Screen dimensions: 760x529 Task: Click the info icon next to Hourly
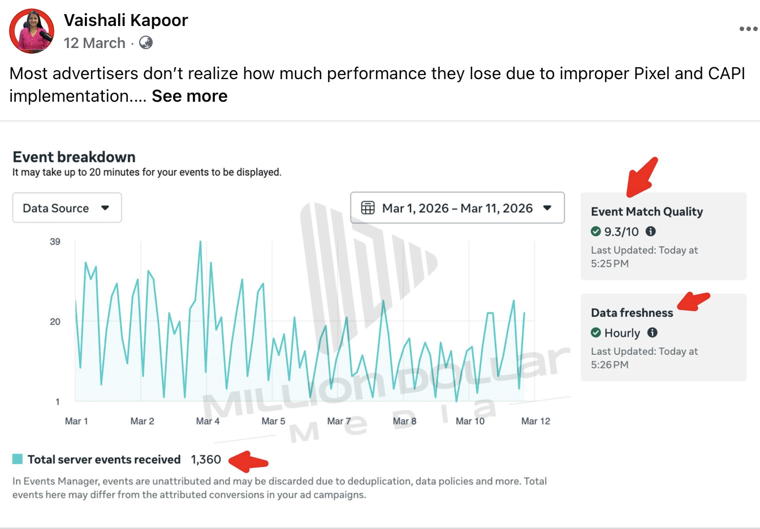652,332
